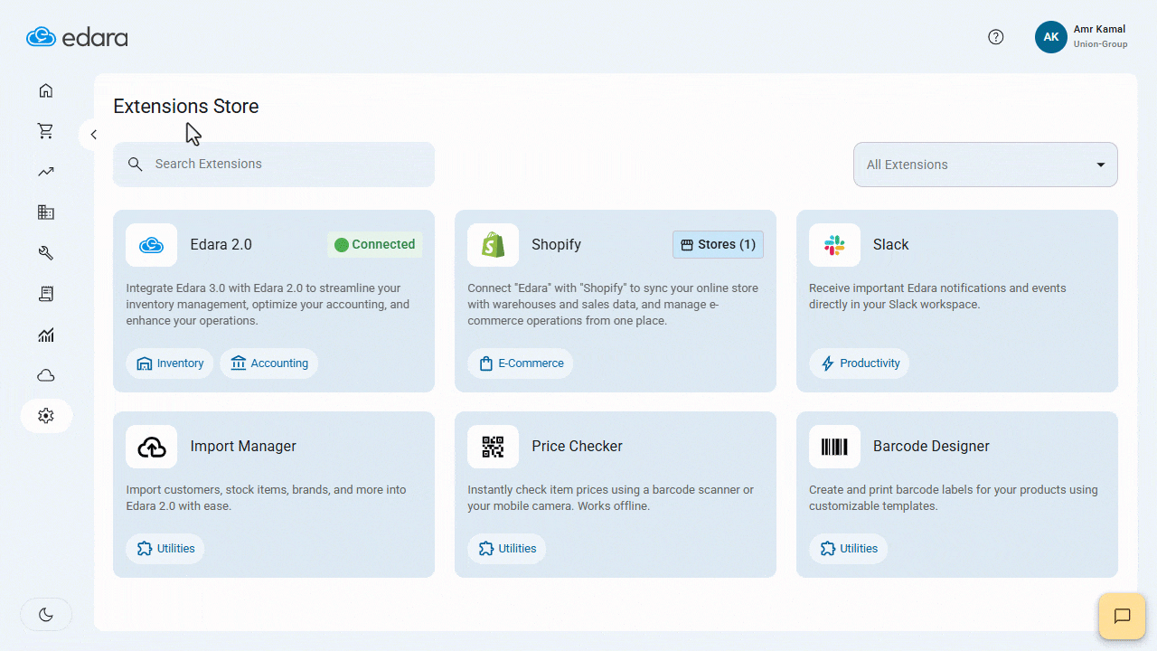
Task: Open the receipt document sidebar icon
Action: (46, 294)
